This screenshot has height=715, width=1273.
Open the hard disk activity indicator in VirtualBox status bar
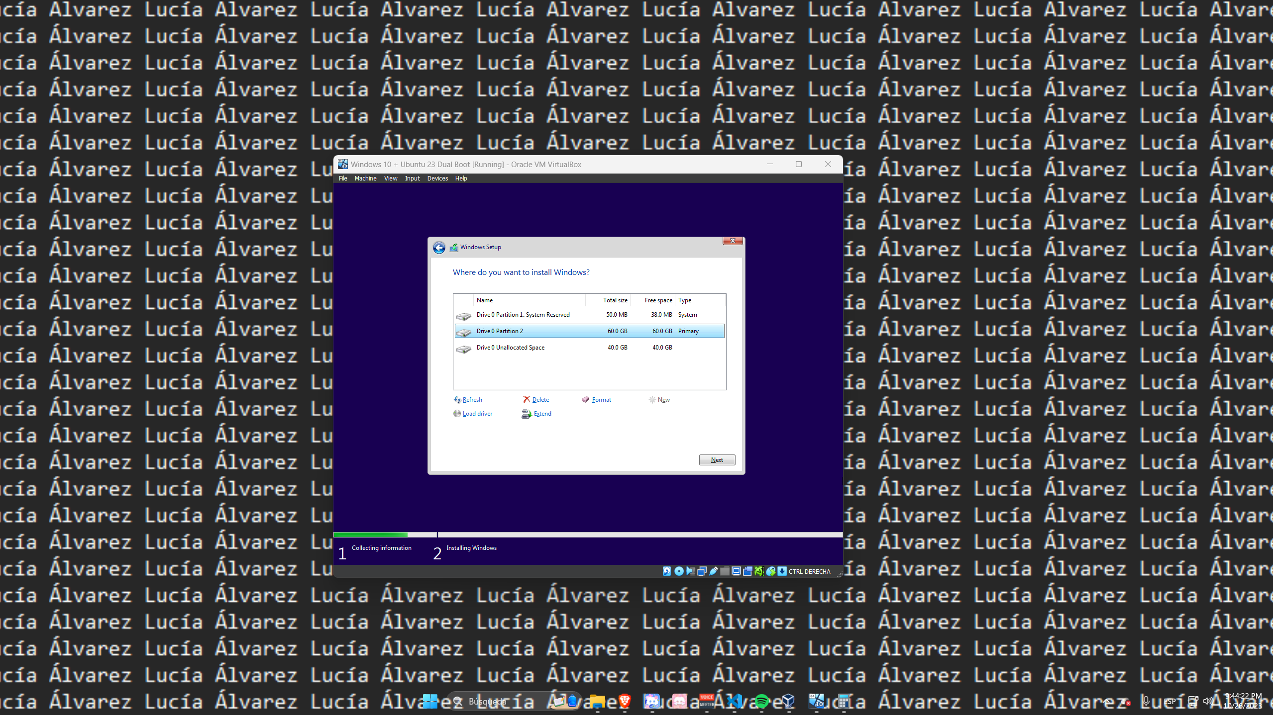(x=667, y=571)
